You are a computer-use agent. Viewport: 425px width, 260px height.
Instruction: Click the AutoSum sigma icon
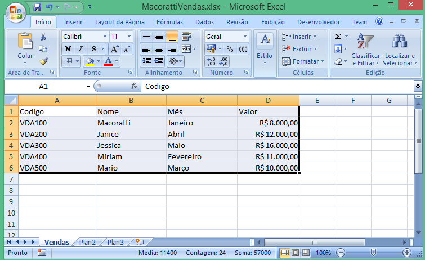click(338, 37)
